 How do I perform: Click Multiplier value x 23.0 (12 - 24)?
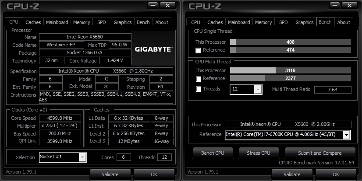click(60, 126)
